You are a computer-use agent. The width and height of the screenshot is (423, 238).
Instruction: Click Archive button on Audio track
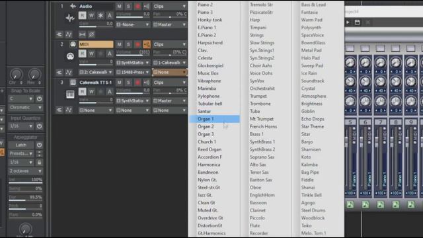point(109,15)
